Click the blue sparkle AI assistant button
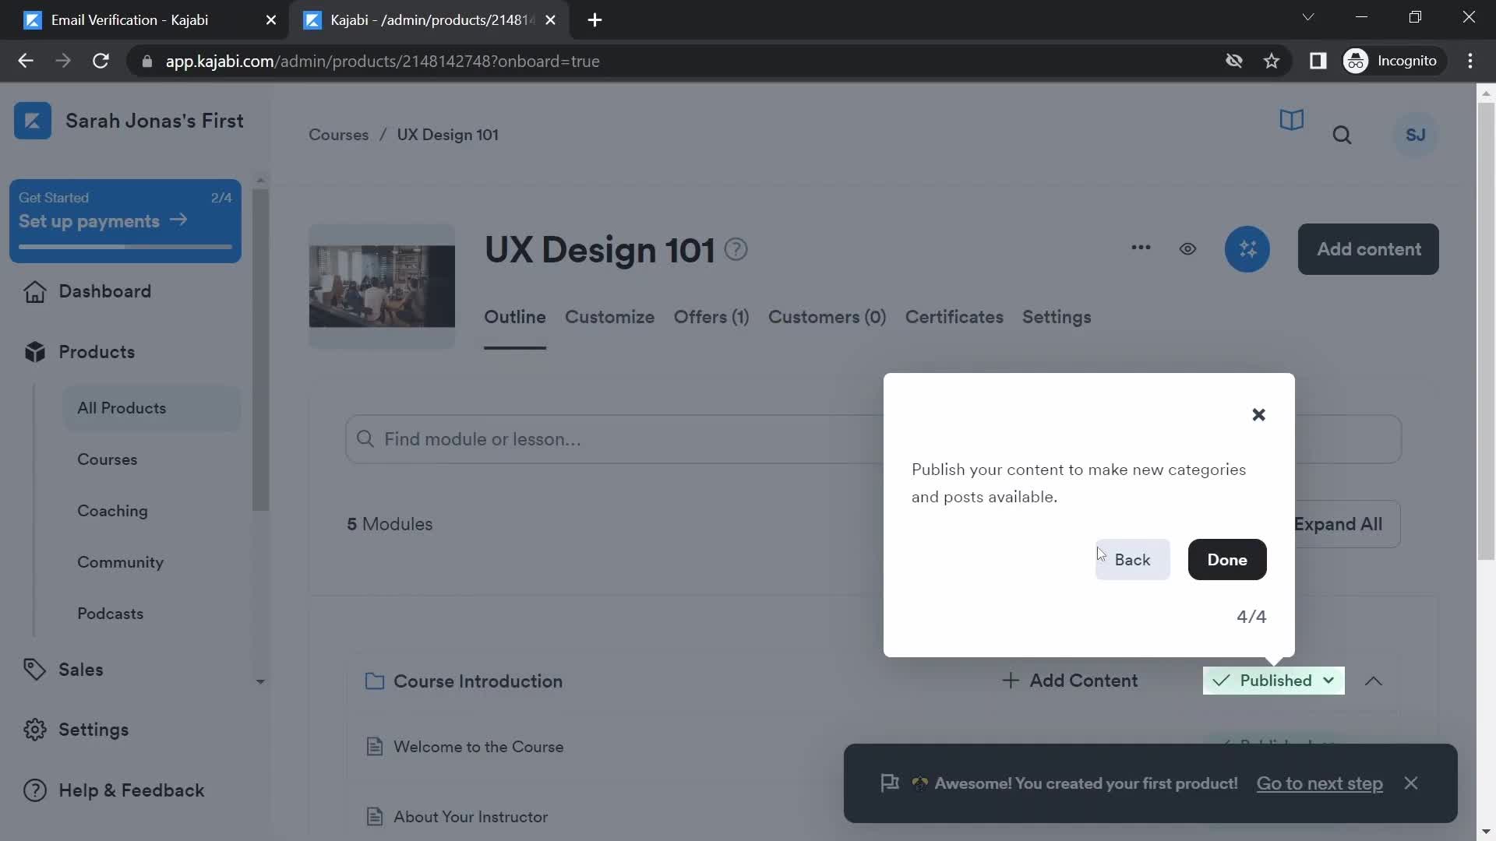The height and width of the screenshot is (841, 1496). coord(1247,249)
